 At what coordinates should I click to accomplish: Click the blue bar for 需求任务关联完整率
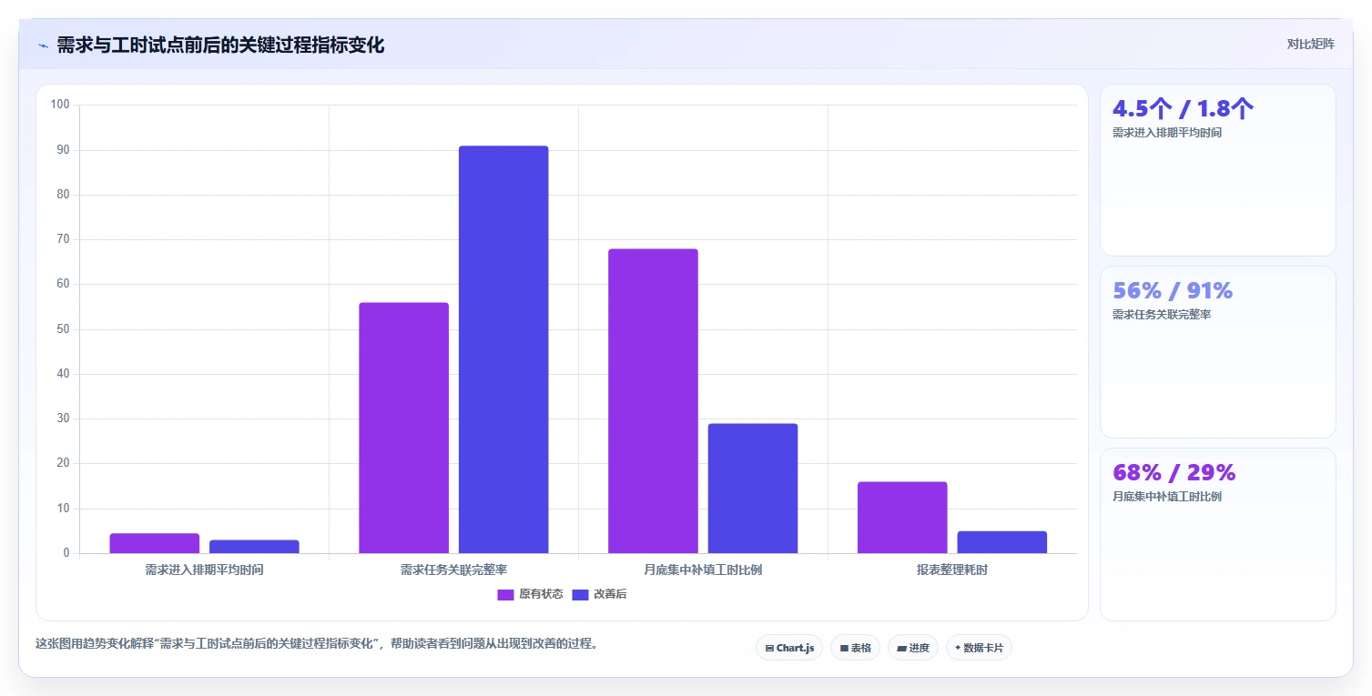pos(503,349)
